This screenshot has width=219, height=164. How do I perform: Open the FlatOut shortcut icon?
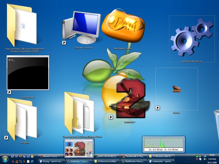(177, 89)
